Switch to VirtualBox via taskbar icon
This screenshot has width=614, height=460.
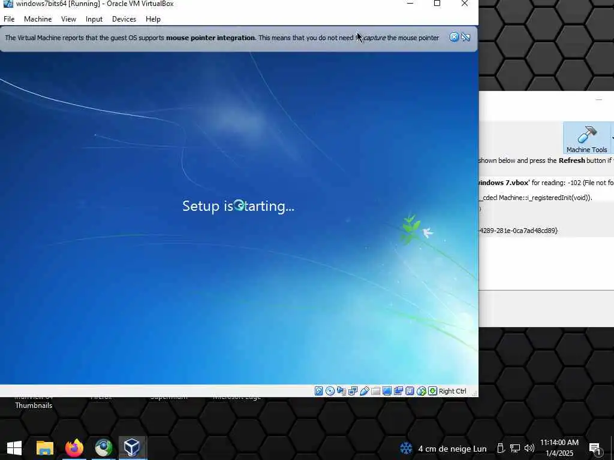pyautogui.click(x=133, y=448)
